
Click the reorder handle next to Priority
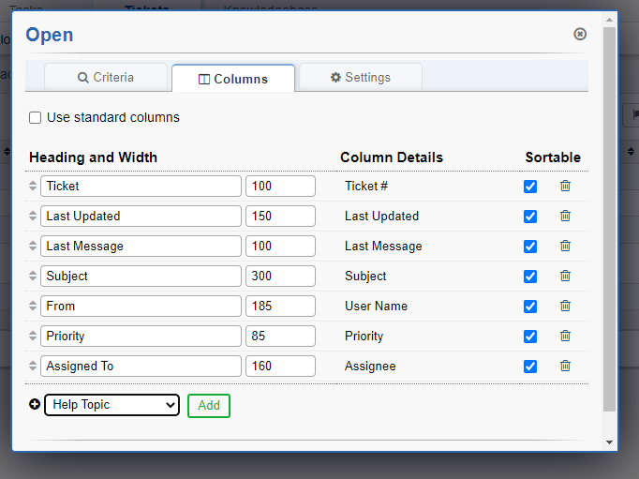coord(33,337)
